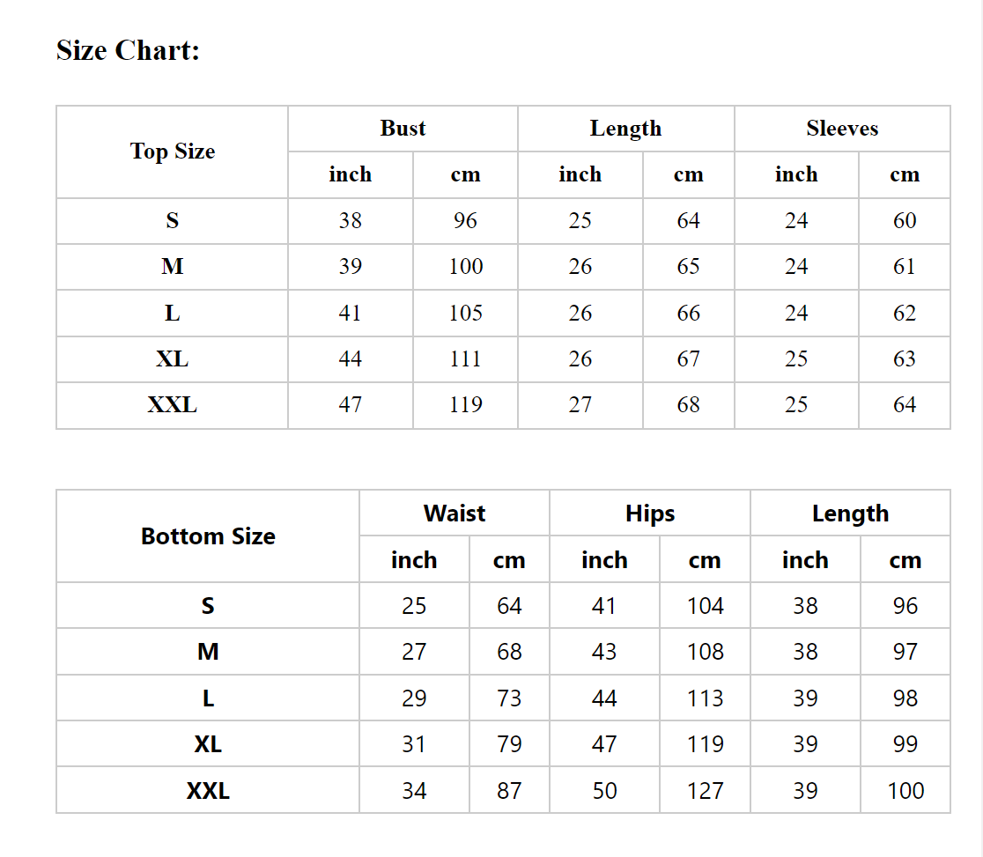Select the hips cm value 127
983x857 pixels.
point(706,791)
